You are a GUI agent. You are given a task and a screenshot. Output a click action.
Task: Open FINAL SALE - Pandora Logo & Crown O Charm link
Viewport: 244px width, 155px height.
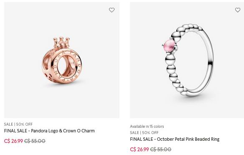point(49,131)
